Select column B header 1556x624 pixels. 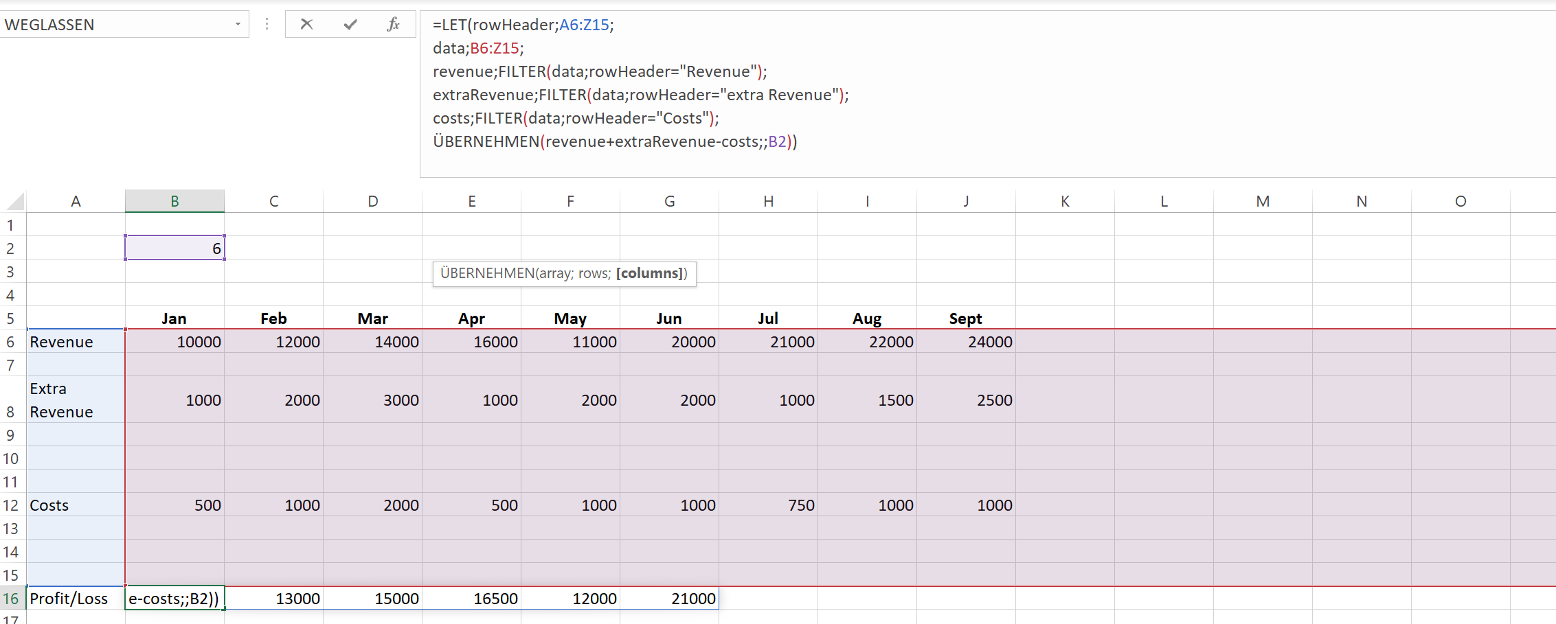pyautogui.click(x=174, y=201)
